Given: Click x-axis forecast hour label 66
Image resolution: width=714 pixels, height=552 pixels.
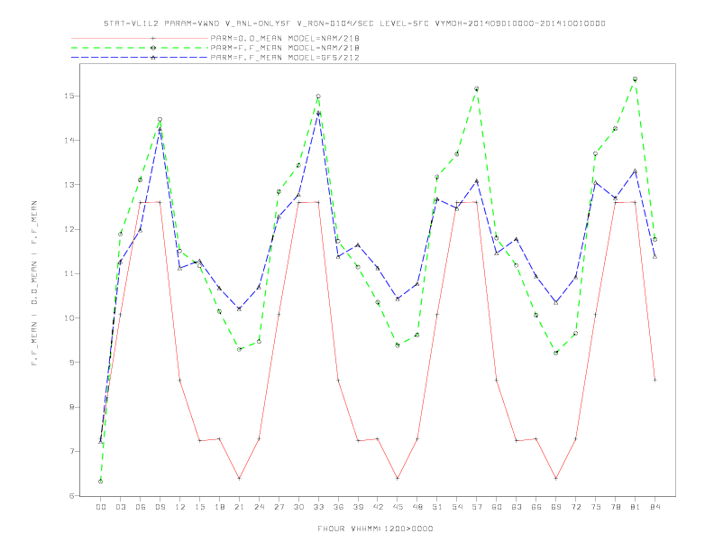Looking at the screenshot, I should click(536, 507).
